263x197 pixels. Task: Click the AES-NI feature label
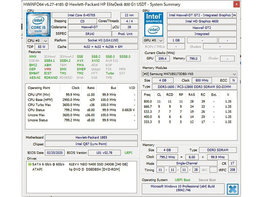coord(35,78)
